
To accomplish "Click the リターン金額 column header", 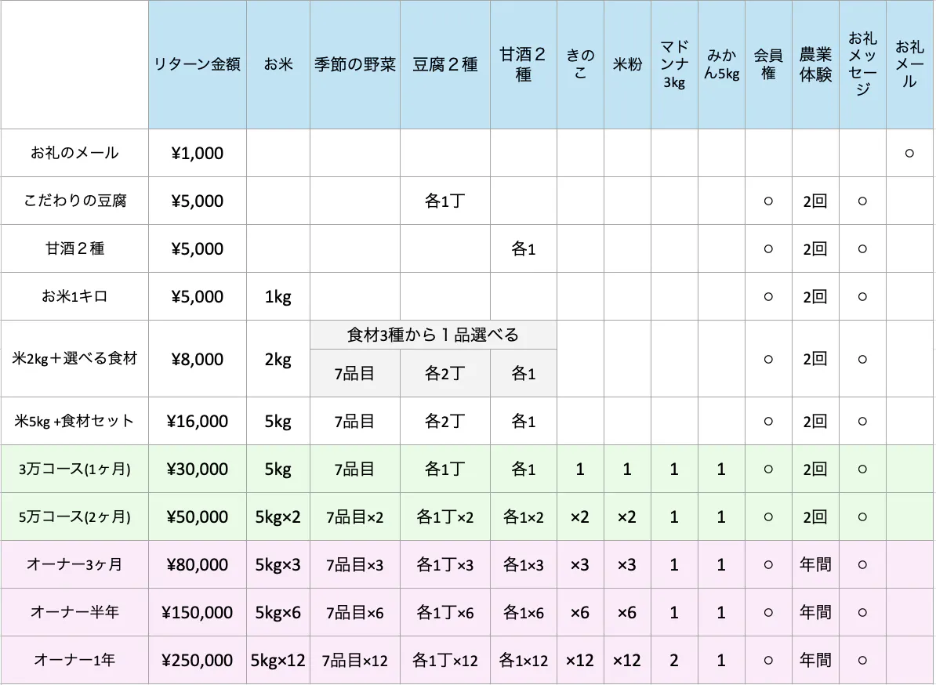I will coord(197,65).
